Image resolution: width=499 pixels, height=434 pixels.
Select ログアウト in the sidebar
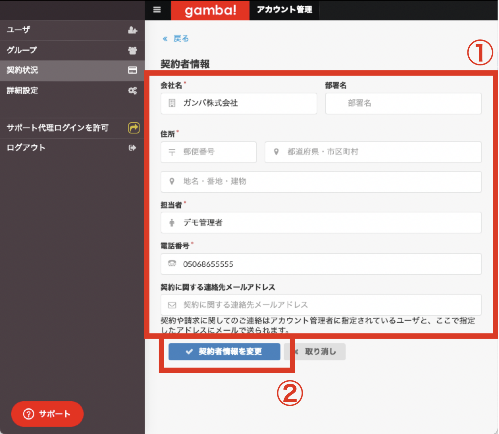pos(72,148)
